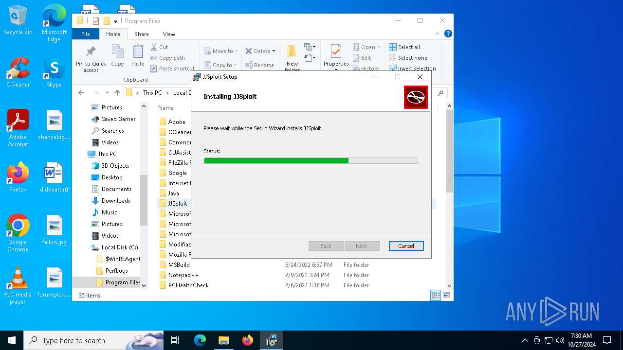
Task: Open the Adobe Acrobat desktop shortcut
Action: [x=18, y=128]
